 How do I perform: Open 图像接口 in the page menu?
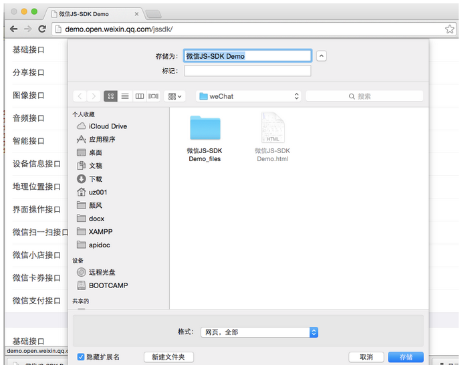pyautogui.click(x=28, y=96)
